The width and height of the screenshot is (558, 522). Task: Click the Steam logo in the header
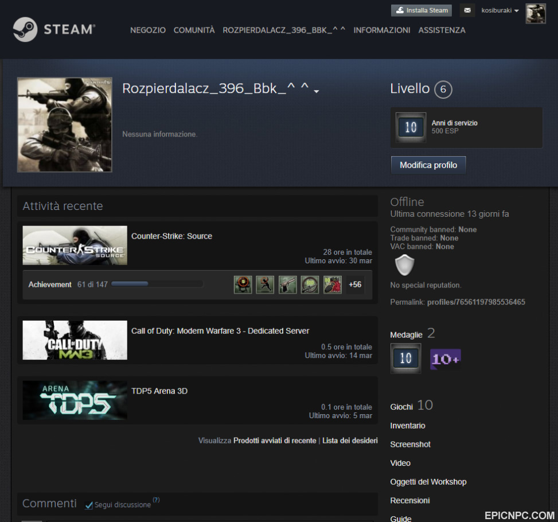click(x=54, y=30)
